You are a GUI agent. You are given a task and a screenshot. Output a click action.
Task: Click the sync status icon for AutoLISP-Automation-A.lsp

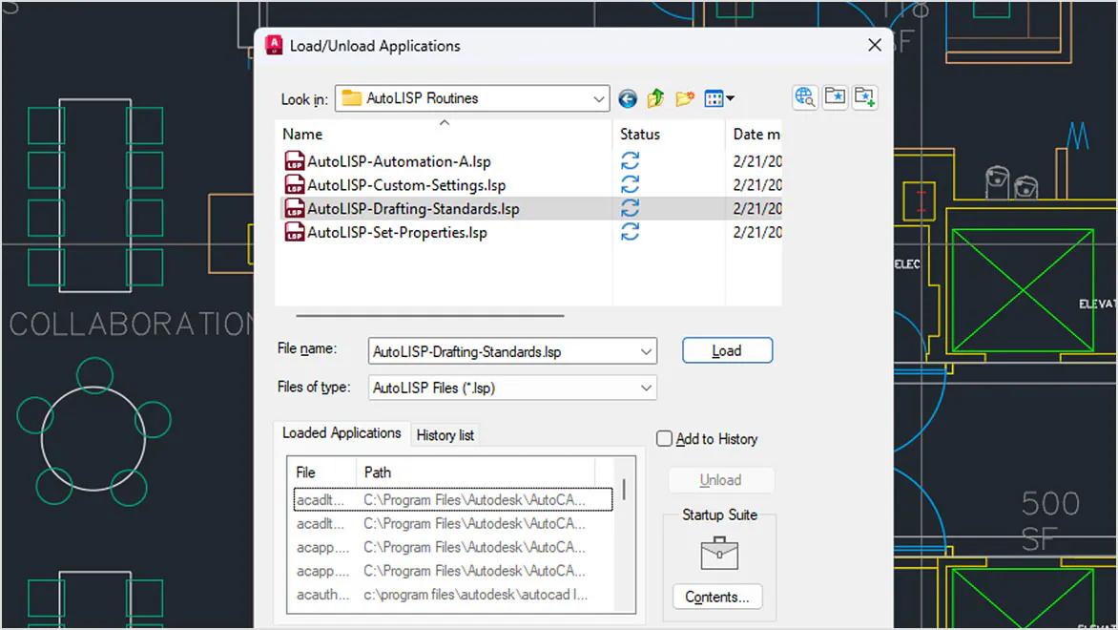[630, 161]
